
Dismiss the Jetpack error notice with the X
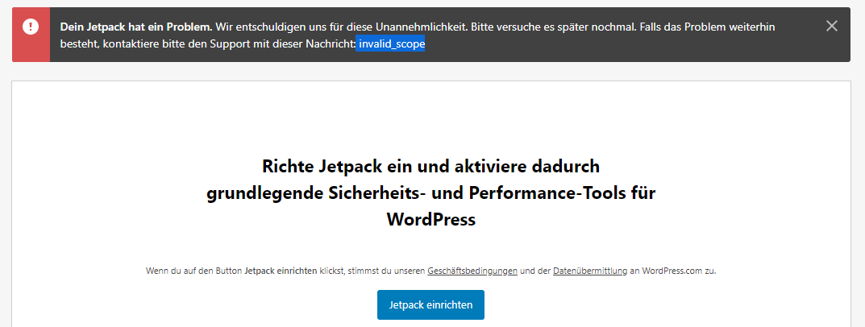point(831,26)
